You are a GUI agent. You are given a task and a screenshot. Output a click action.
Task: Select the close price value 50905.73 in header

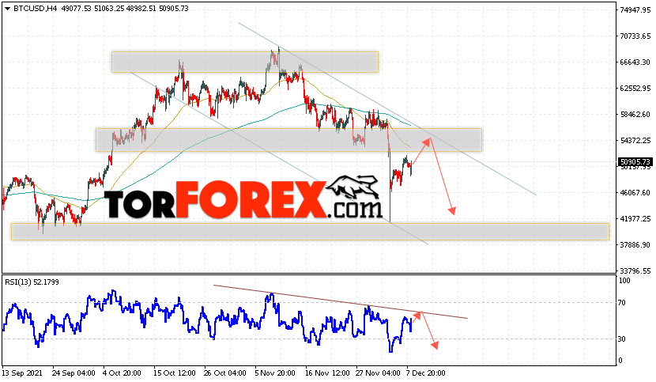tap(174, 9)
